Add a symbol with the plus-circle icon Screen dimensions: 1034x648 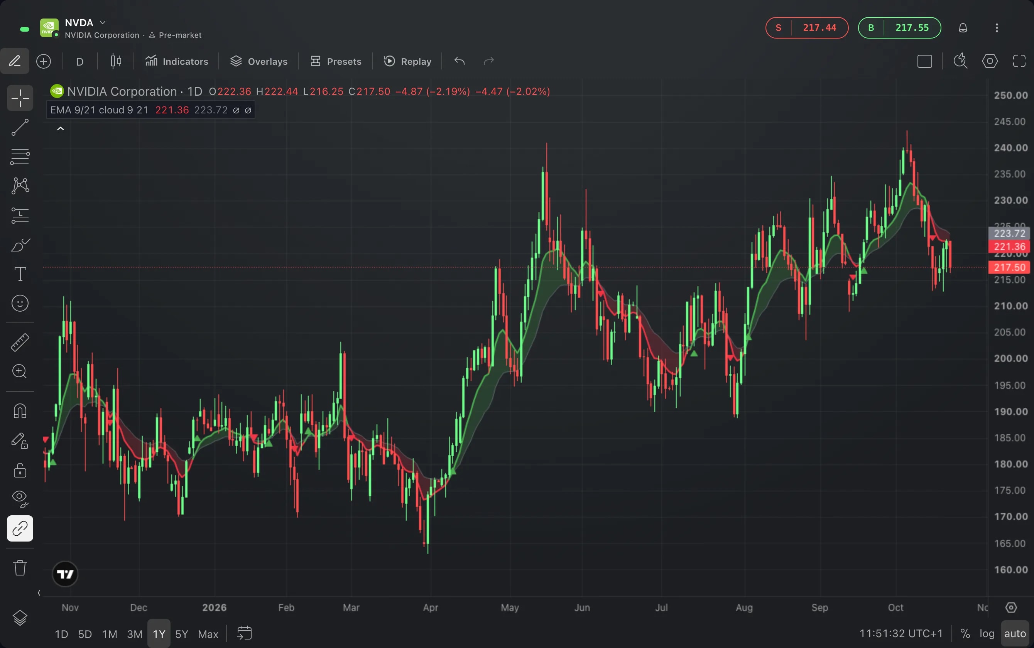coord(44,61)
